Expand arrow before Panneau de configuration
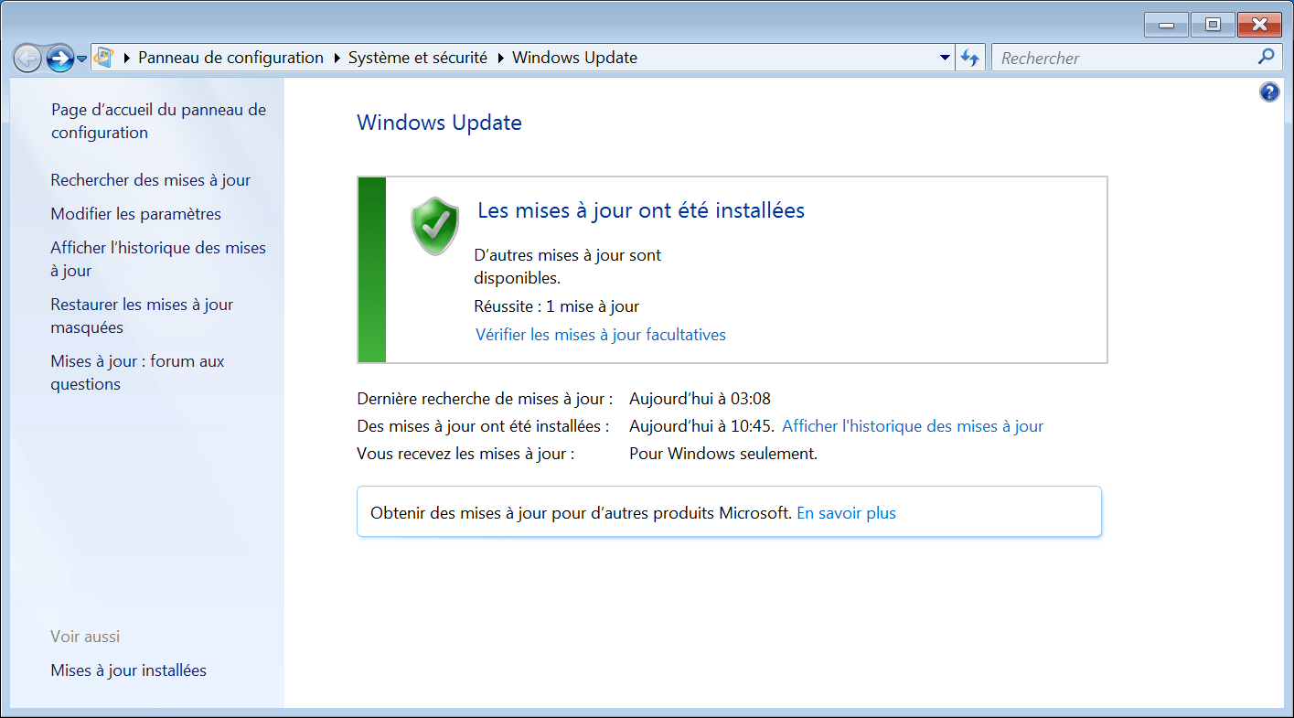Image resolution: width=1294 pixels, height=718 pixels. tap(126, 58)
